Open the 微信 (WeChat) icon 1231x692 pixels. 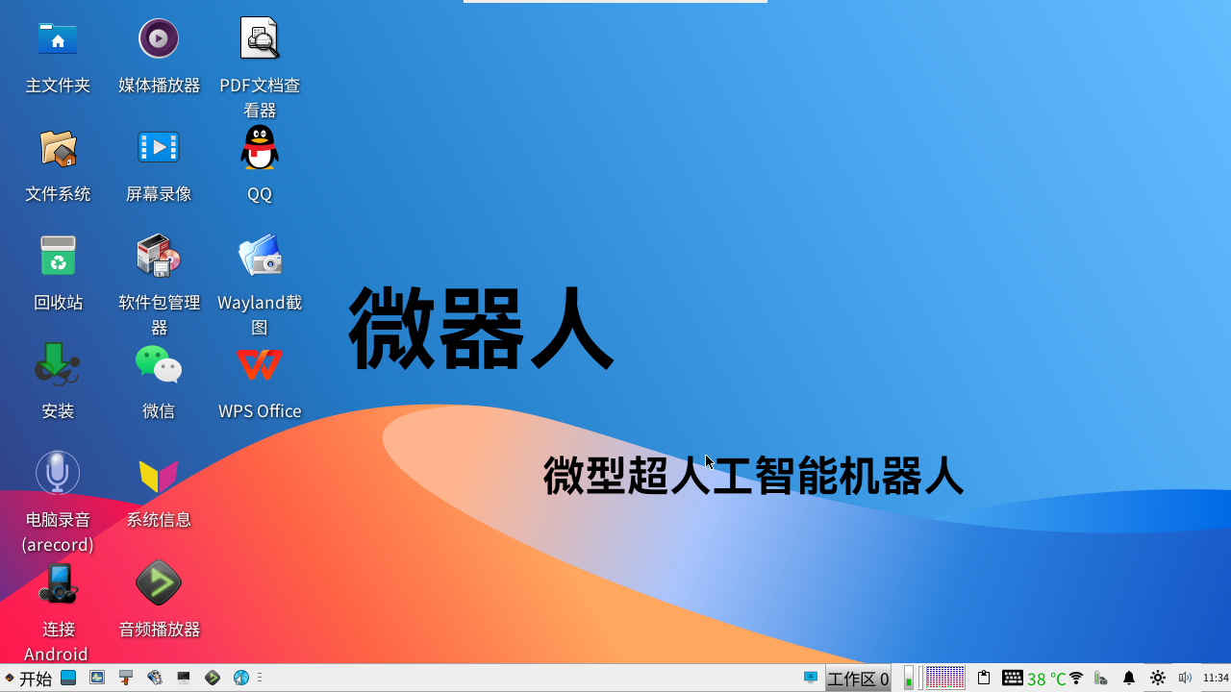(159, 366)
